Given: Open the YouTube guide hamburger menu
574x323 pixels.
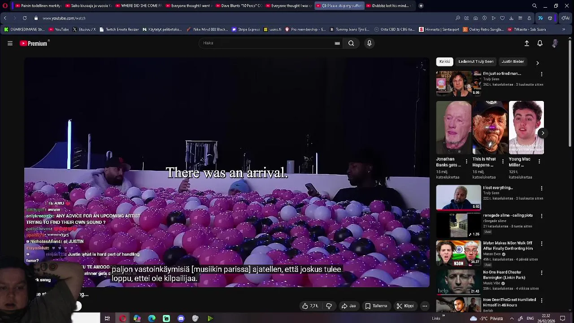Looking at the screenshot, I should 10,43.
